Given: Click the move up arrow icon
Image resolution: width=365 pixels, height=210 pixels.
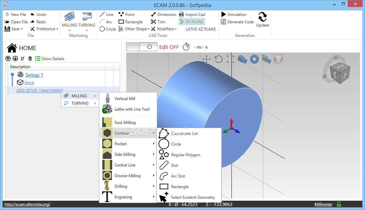Looking at the screenshot, I should pyautogui.click(x=8, y=58).
